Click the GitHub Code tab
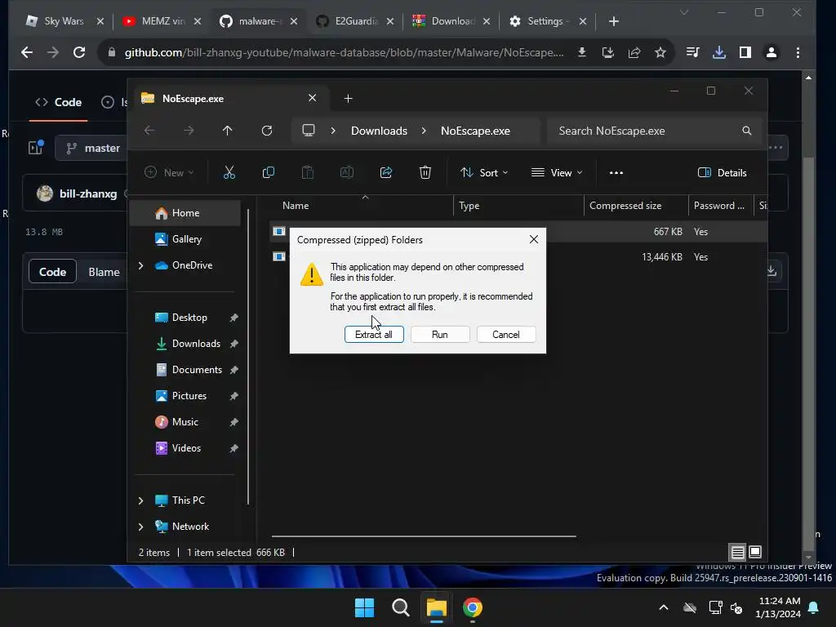Viewport: 836px width, 627px height. coord(59,102)
